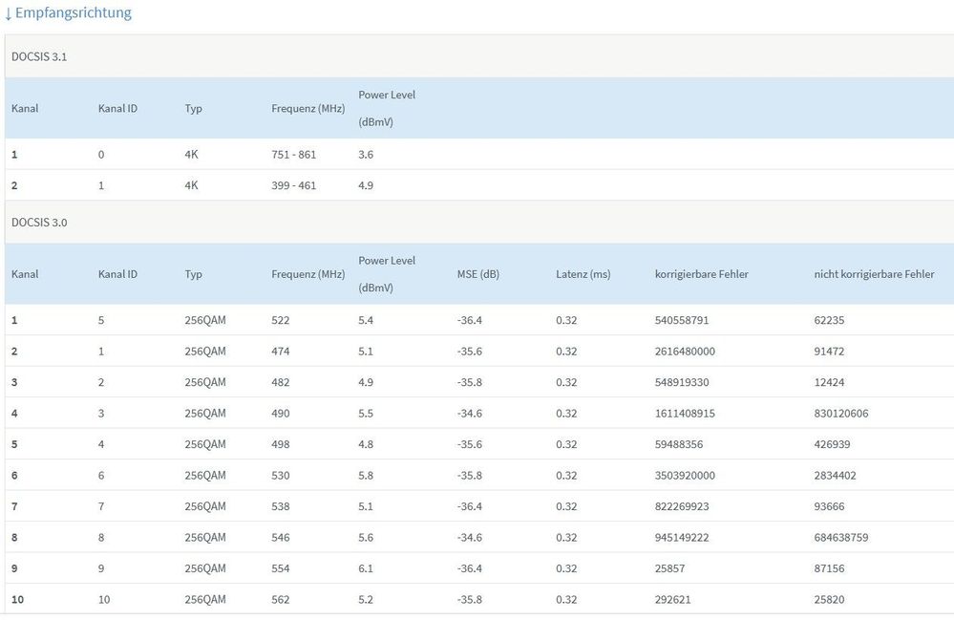Click frequency range 399 - 461
The width and height of the screenshot is (954, 620).
click(x=294, y=185)
